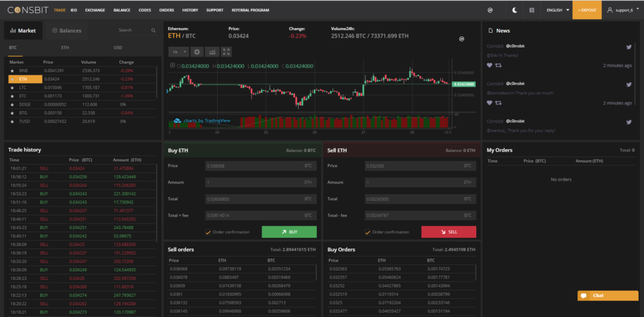Open the chart indicators button
Screen dimensions: 644x317
click(212, 51)
